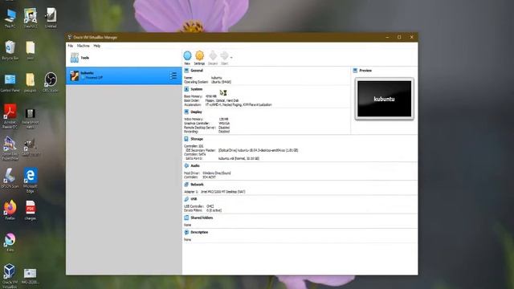Select Krita desktop icon
The height and width of the screenshot is (289, 514).
[x=10, y=242]
